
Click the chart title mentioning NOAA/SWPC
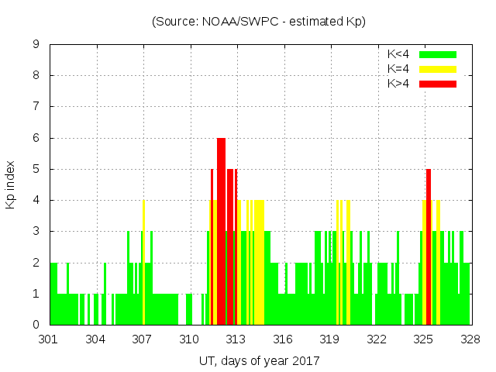click(259, 22)
